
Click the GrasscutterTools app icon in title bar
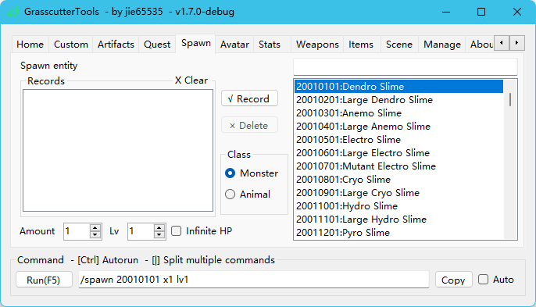(13, 12)
